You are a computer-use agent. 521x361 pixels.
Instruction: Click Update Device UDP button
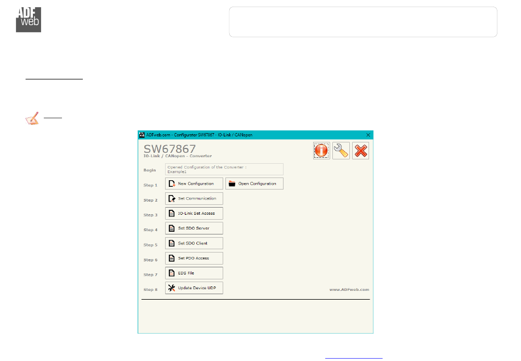click(x=194, y=288)
